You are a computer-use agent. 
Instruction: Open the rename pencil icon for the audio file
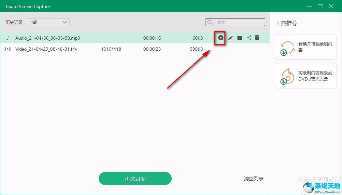230,38
